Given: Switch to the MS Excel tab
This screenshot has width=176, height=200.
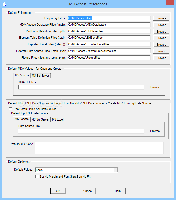Looking at the screenshot, I should click(x=58, y=119).
